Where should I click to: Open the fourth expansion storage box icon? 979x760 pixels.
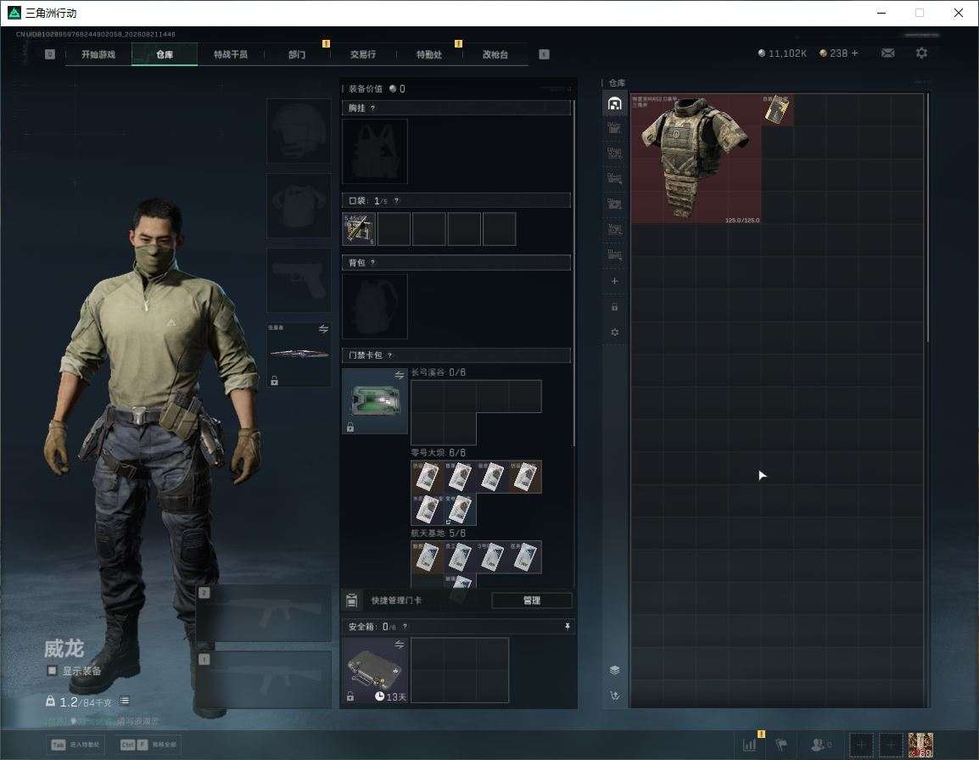point(614,204)
